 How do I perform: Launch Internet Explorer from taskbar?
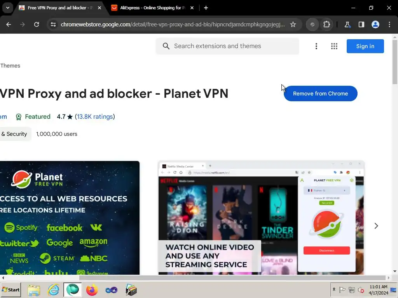(53, 289)
